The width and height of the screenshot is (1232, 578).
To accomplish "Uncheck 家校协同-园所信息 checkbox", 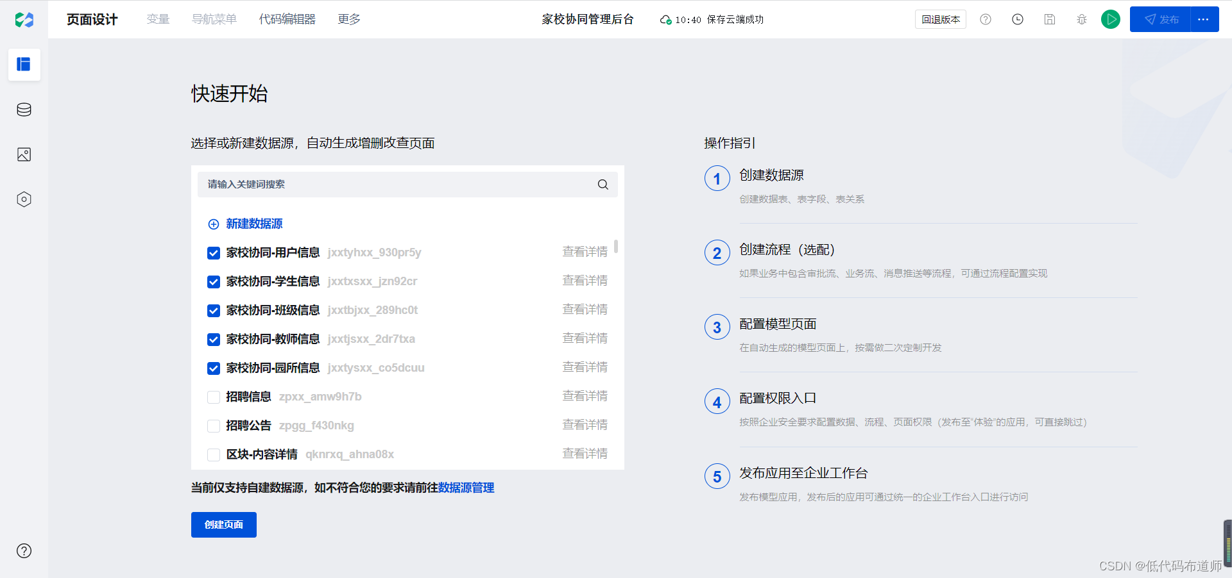I will tap(214, 368).
